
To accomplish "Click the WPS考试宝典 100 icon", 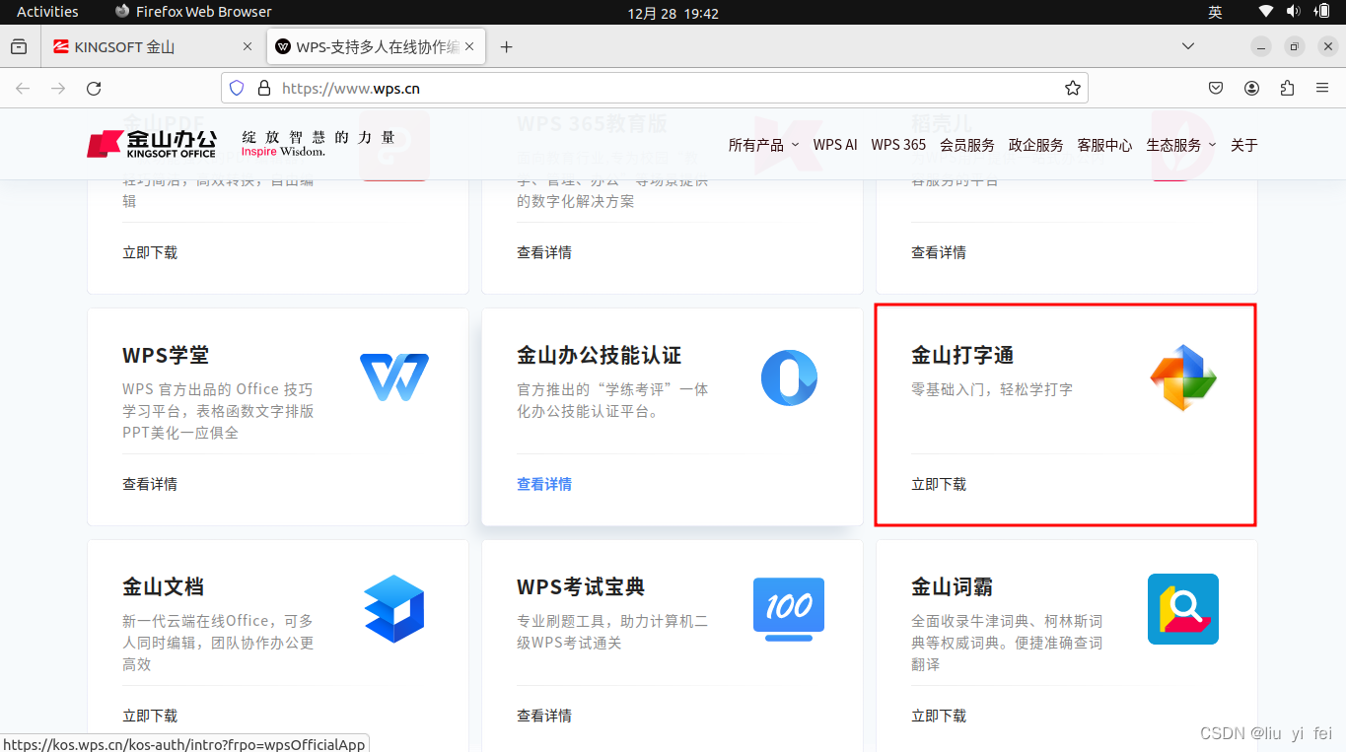I will [789, 609].
